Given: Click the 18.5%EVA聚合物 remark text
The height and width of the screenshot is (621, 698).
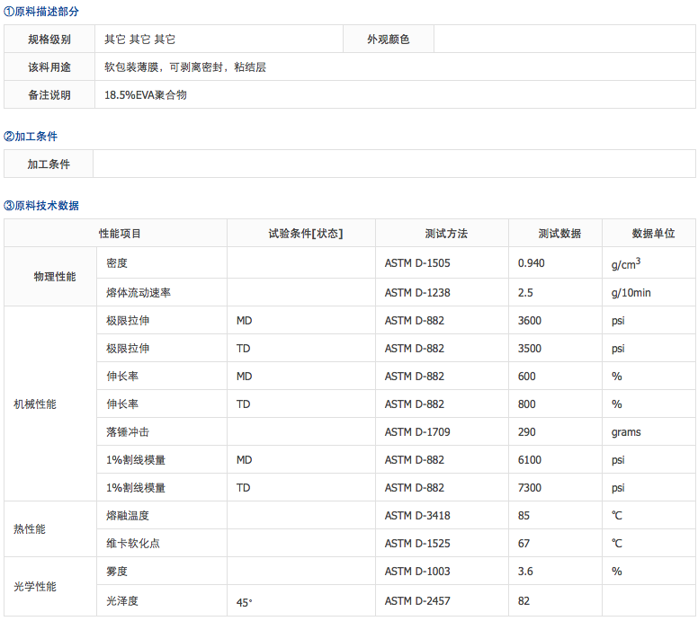Looking at the screenshot, I should (146, 94).
